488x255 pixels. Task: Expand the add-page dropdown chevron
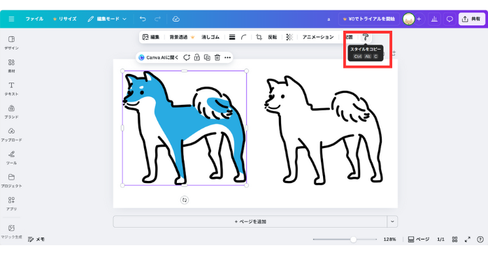point(392,221)
